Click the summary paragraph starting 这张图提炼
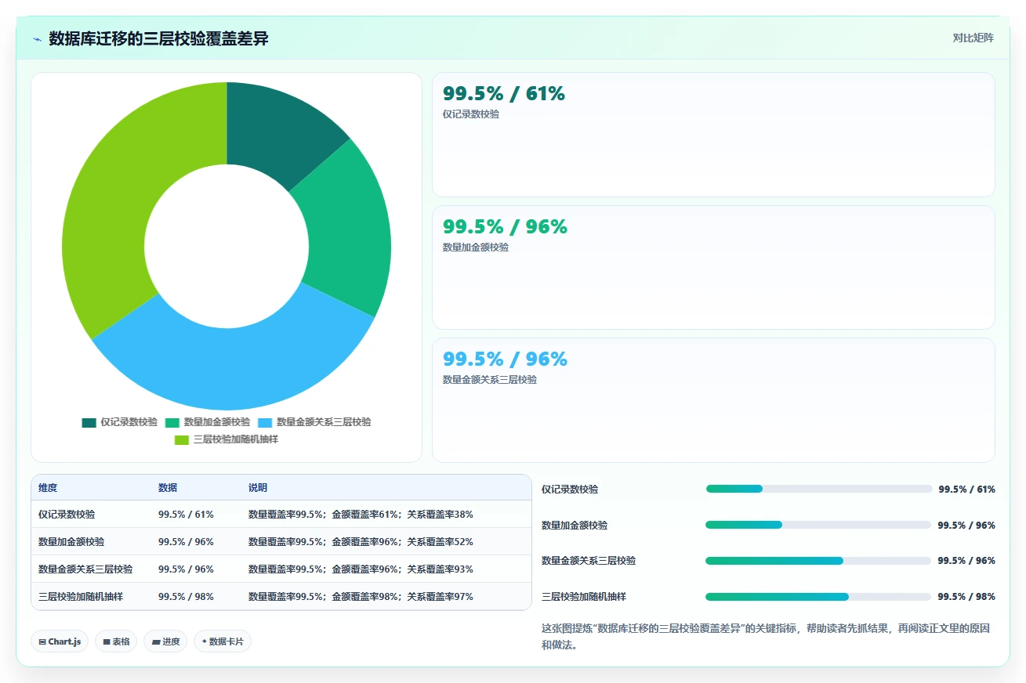The image size is (1026, 683). pos(765,638)
